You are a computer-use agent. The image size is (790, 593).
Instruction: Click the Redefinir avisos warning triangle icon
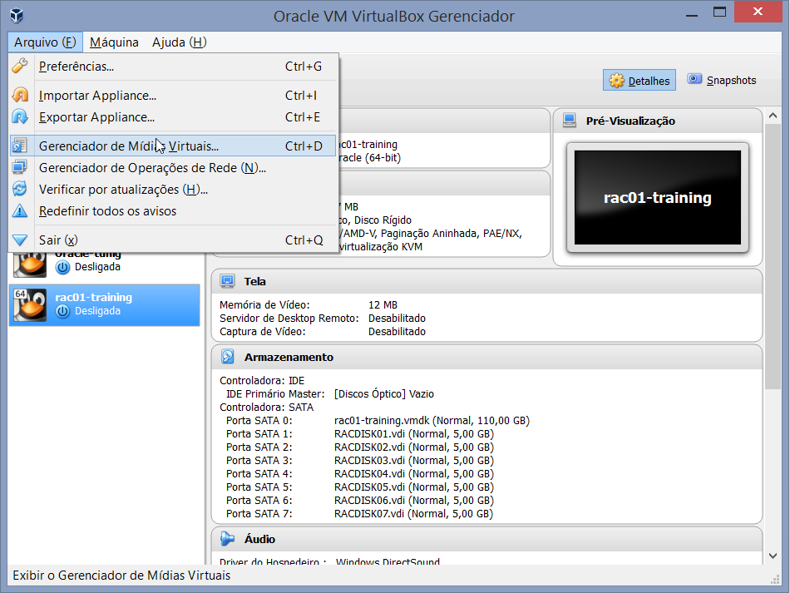[20, 210]
